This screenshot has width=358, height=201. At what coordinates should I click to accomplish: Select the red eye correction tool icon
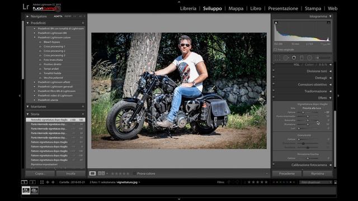[294, 58]
